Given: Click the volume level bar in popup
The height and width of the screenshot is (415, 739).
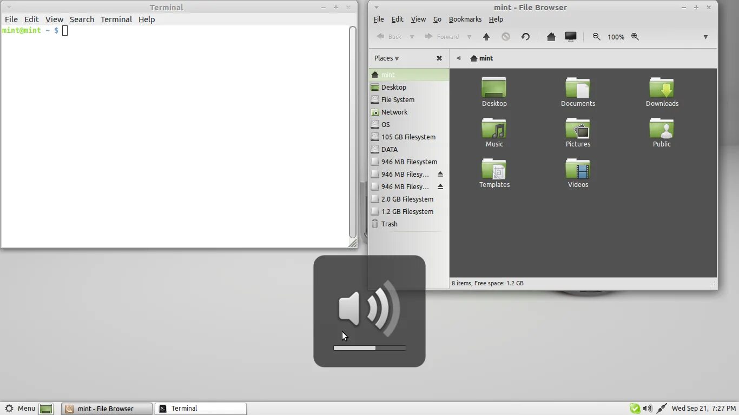Looking at the screenshot, I should click(369, 348).
